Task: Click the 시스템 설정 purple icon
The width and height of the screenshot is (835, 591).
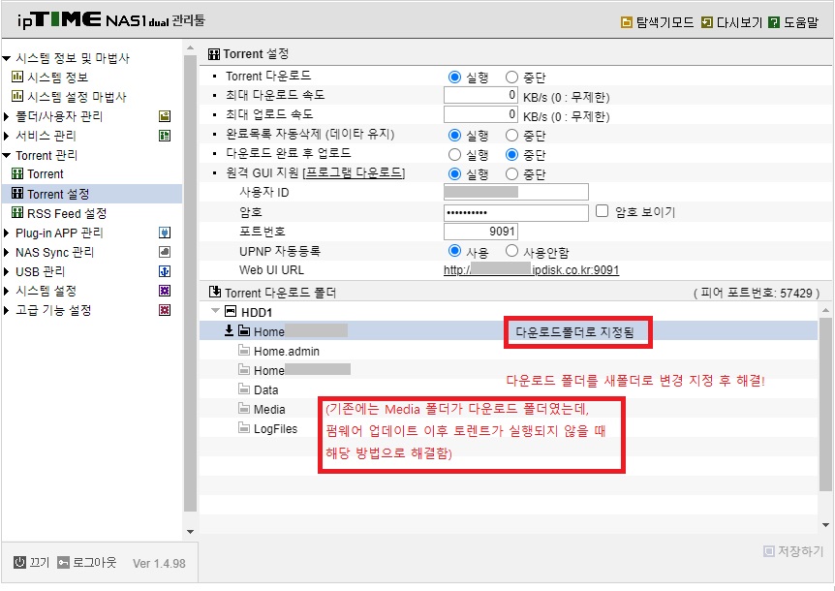Action: tap(165, 291)
